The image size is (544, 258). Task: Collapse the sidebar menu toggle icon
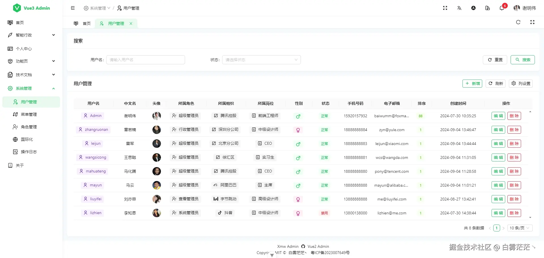click(x=73, y=8)
